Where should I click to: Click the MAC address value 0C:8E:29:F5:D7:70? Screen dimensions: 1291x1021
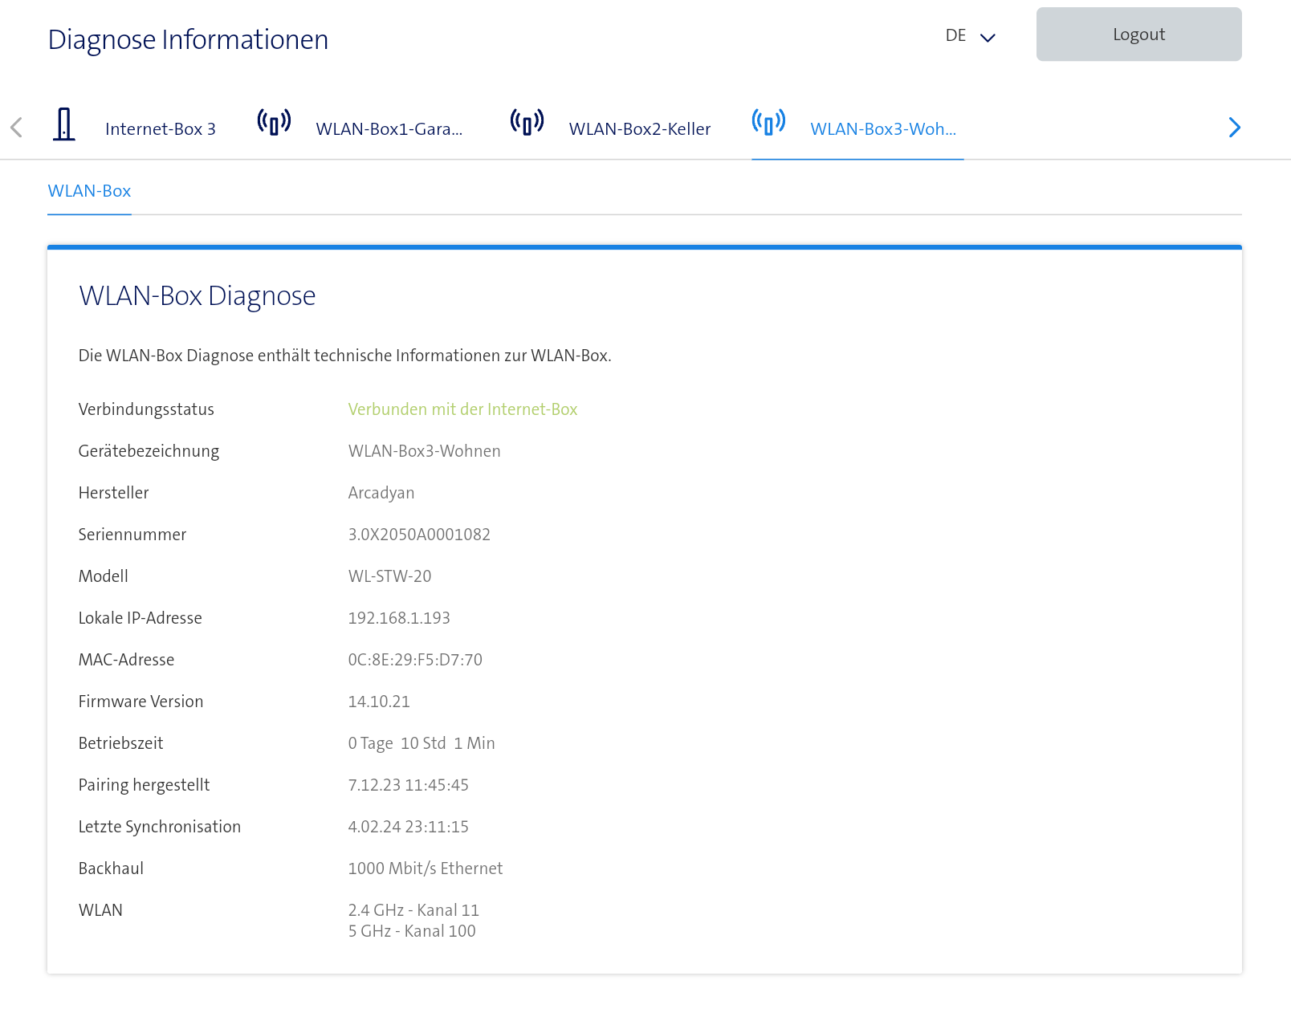[414, 660]
